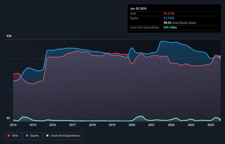225x144 pixels.
Task: Click the 2021 x-axis label
Action: 152,125
